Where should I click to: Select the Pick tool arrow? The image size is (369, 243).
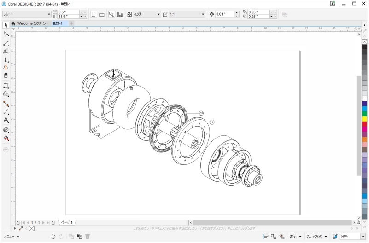[x=6, y=25]
